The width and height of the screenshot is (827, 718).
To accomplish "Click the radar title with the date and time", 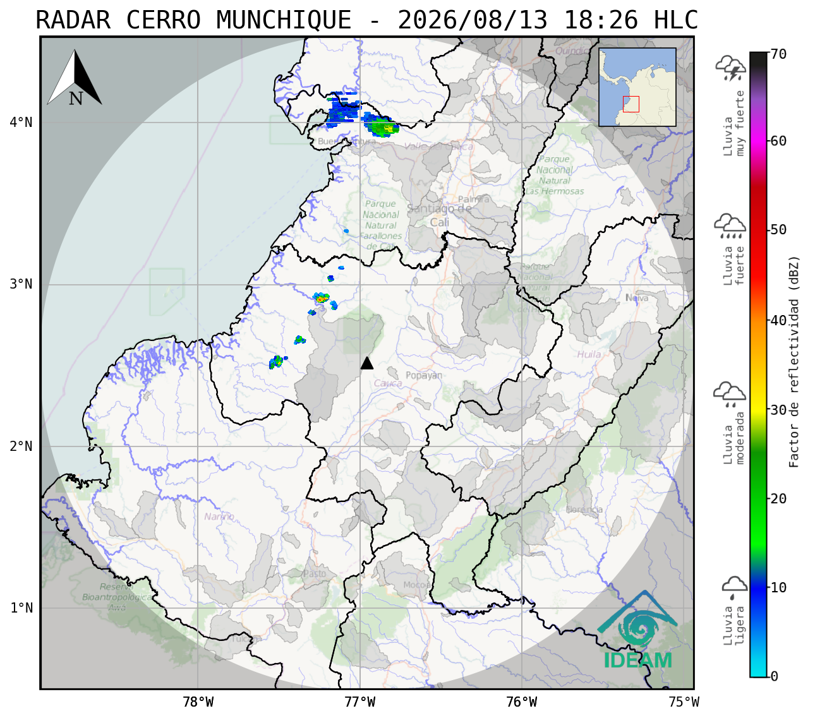I will coord(367,20).
